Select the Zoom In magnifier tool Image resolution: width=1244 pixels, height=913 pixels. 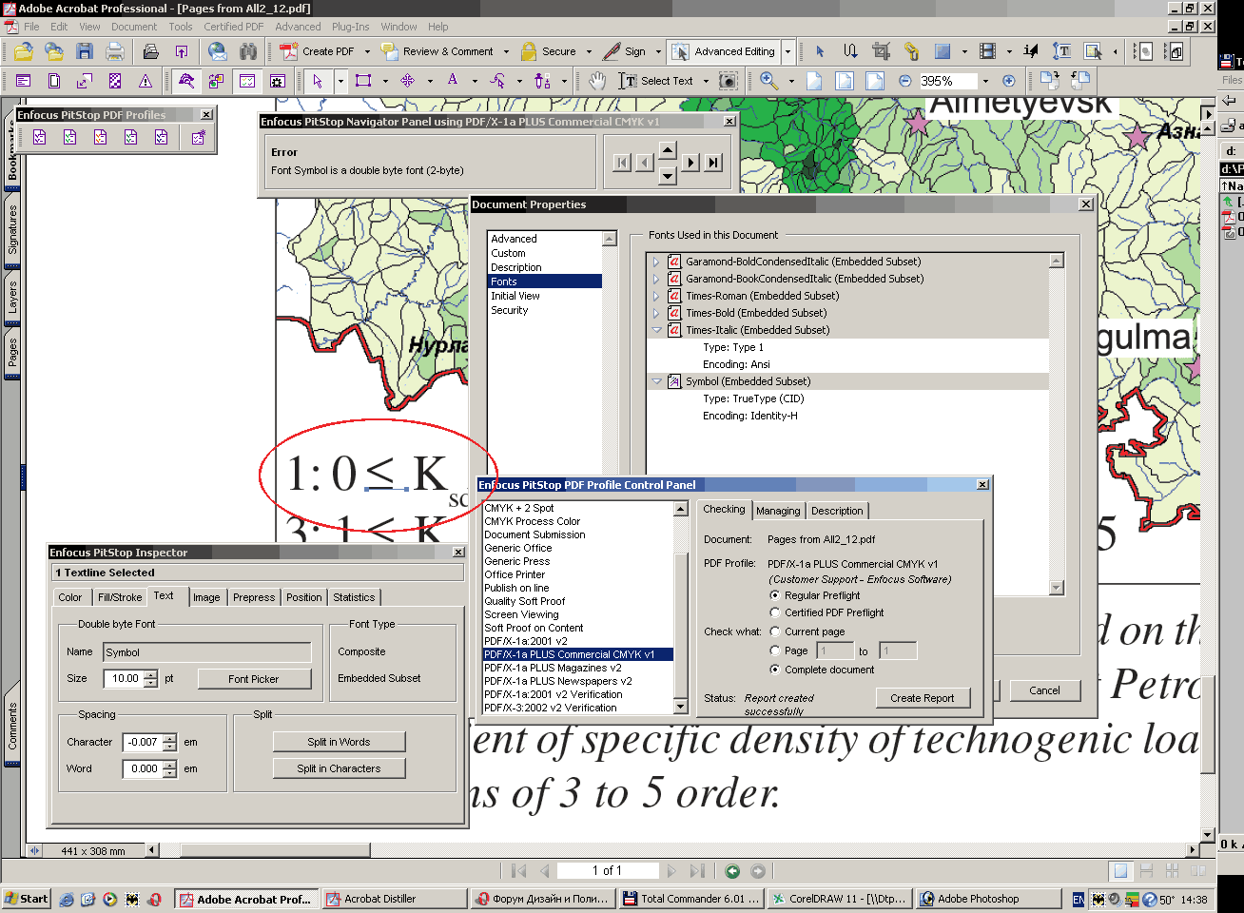768,81
